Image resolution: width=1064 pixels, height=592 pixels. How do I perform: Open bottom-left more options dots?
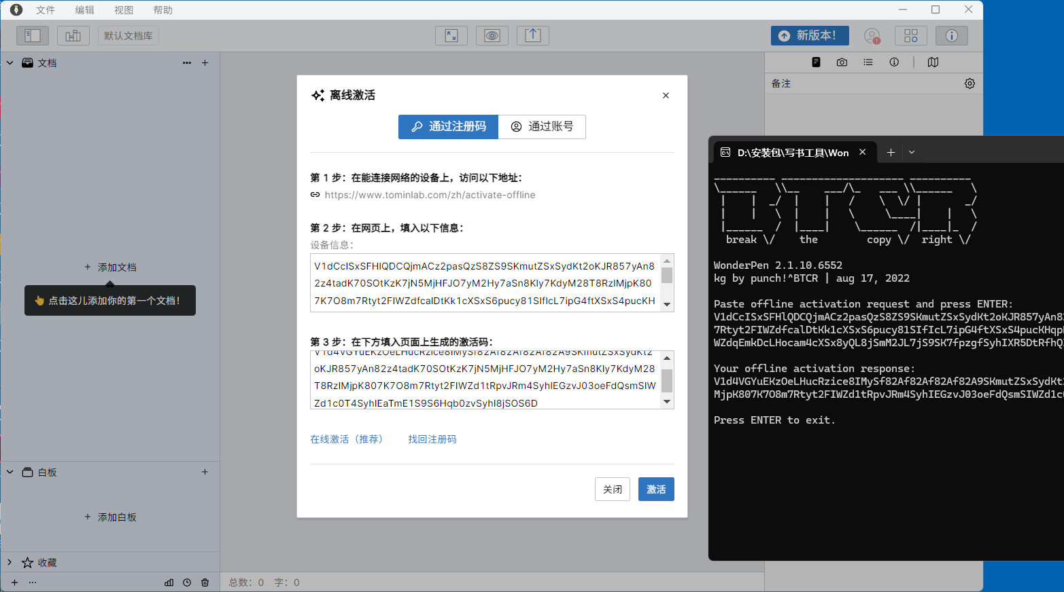coord(33,582)
